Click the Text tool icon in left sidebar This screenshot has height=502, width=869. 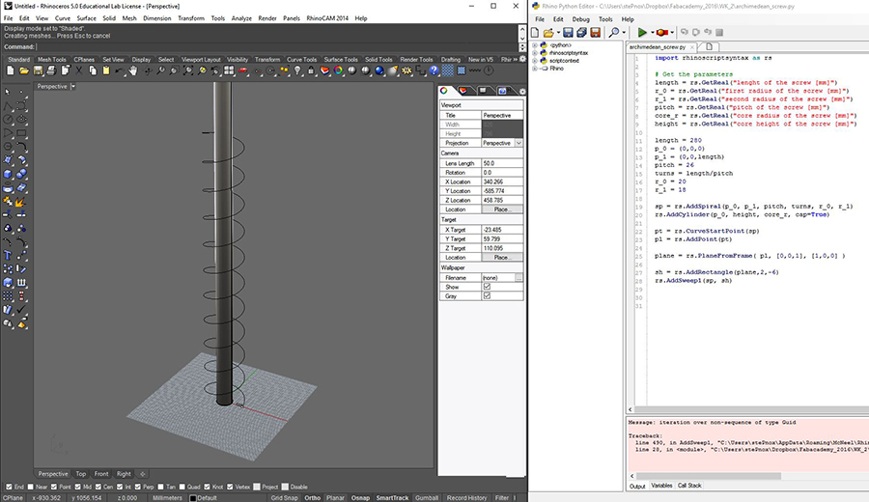click(8, 256)
